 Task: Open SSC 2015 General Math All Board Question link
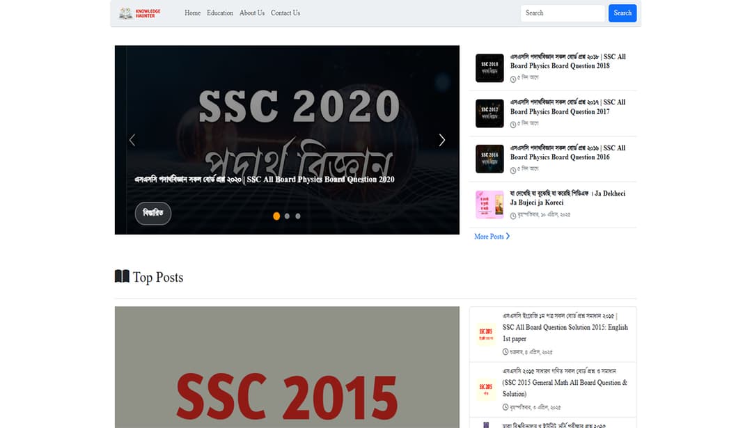click(565, 383)
